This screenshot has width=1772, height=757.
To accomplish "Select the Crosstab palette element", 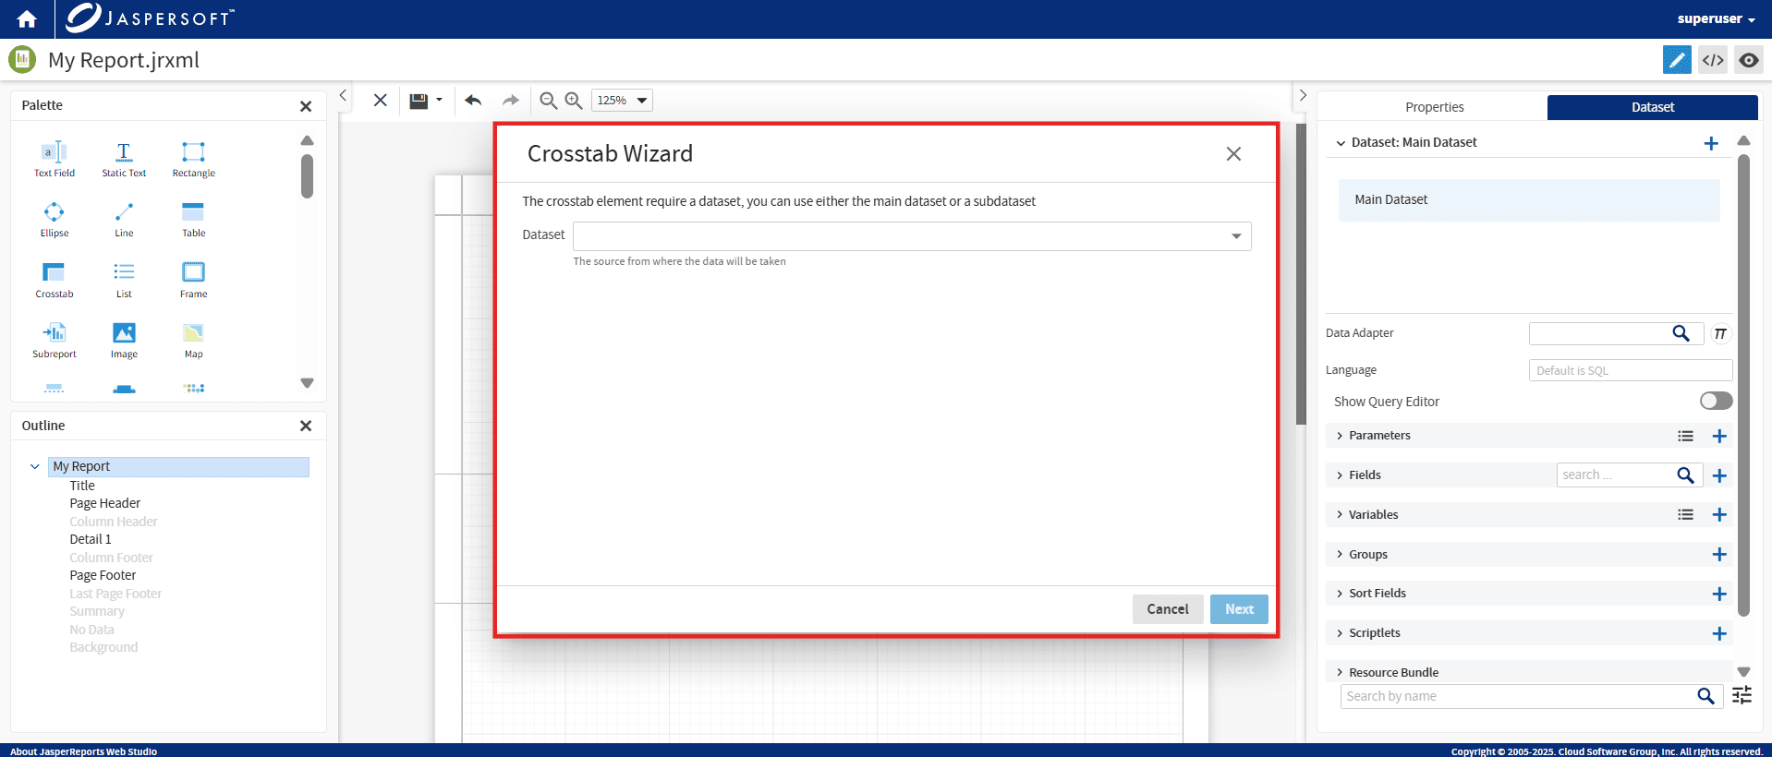I will click(x=54, y=280).
